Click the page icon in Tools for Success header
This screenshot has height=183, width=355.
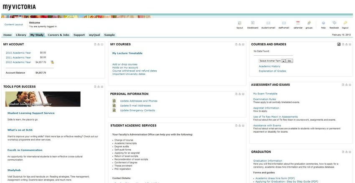pos(95,87)
